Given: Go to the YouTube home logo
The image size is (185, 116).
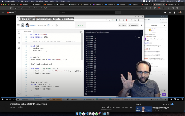Looking at the screenshot, I should (x=11, y=13).
